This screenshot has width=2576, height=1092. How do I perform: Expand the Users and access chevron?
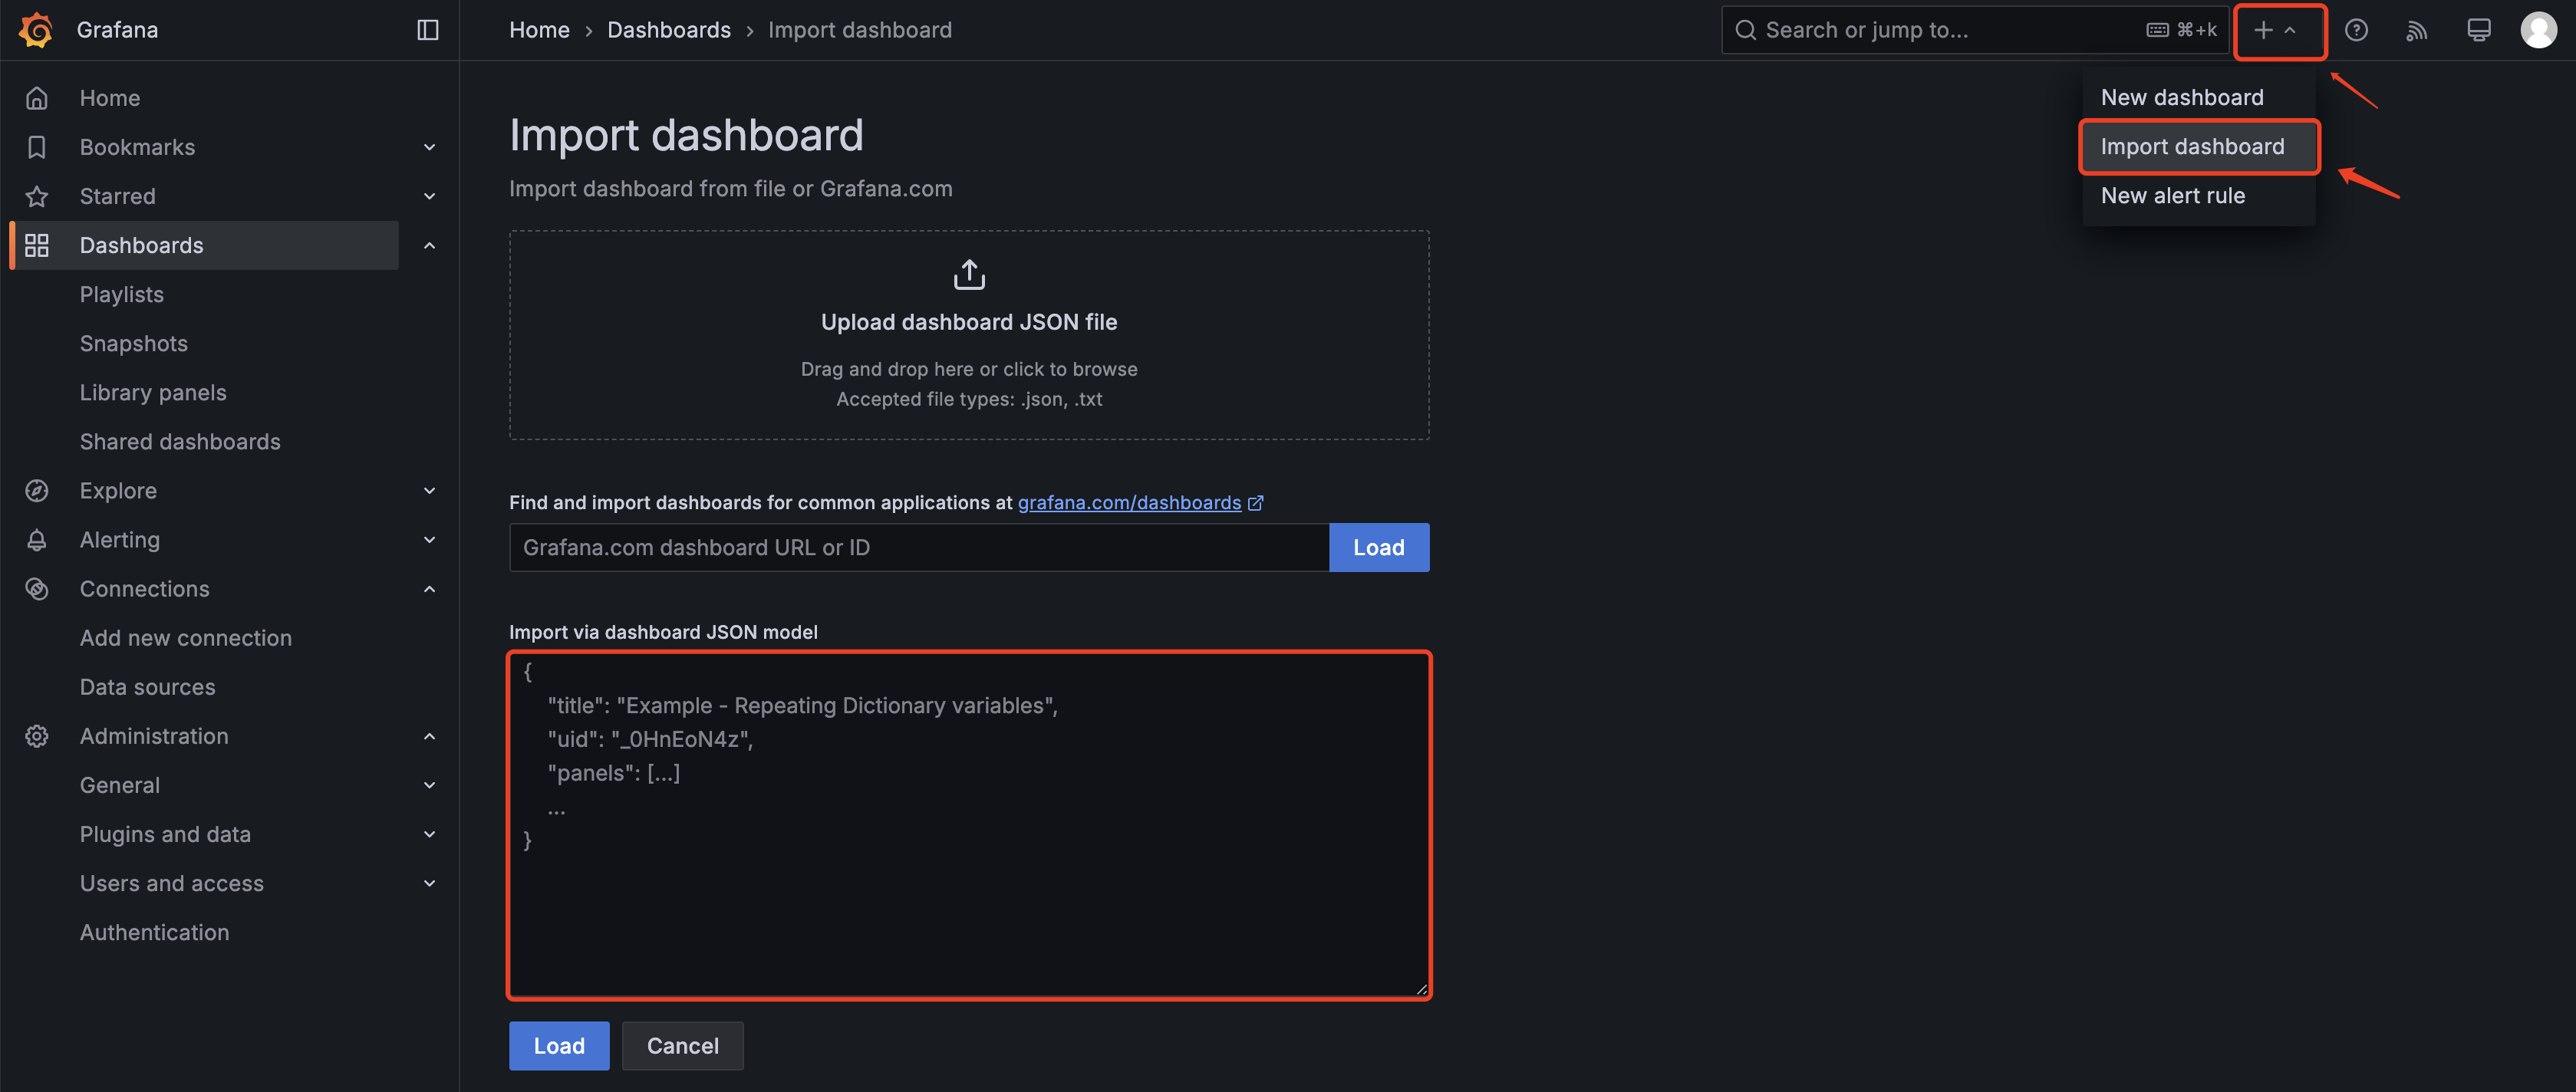click(x=430, y=883)
